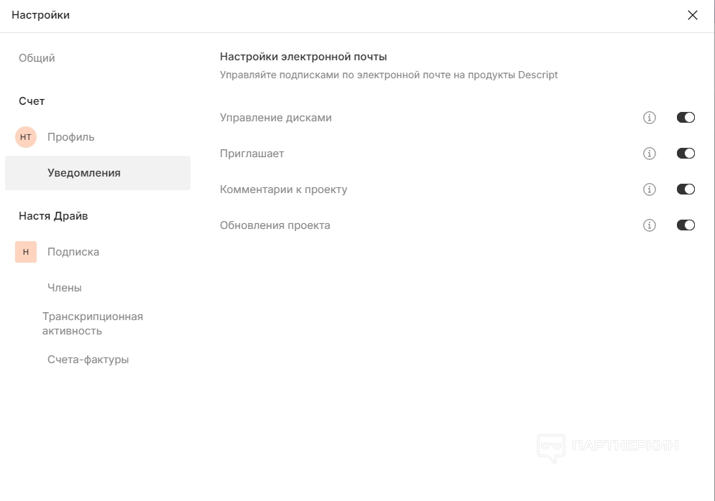Click info icon next to Управление дисками

point(650,118)
